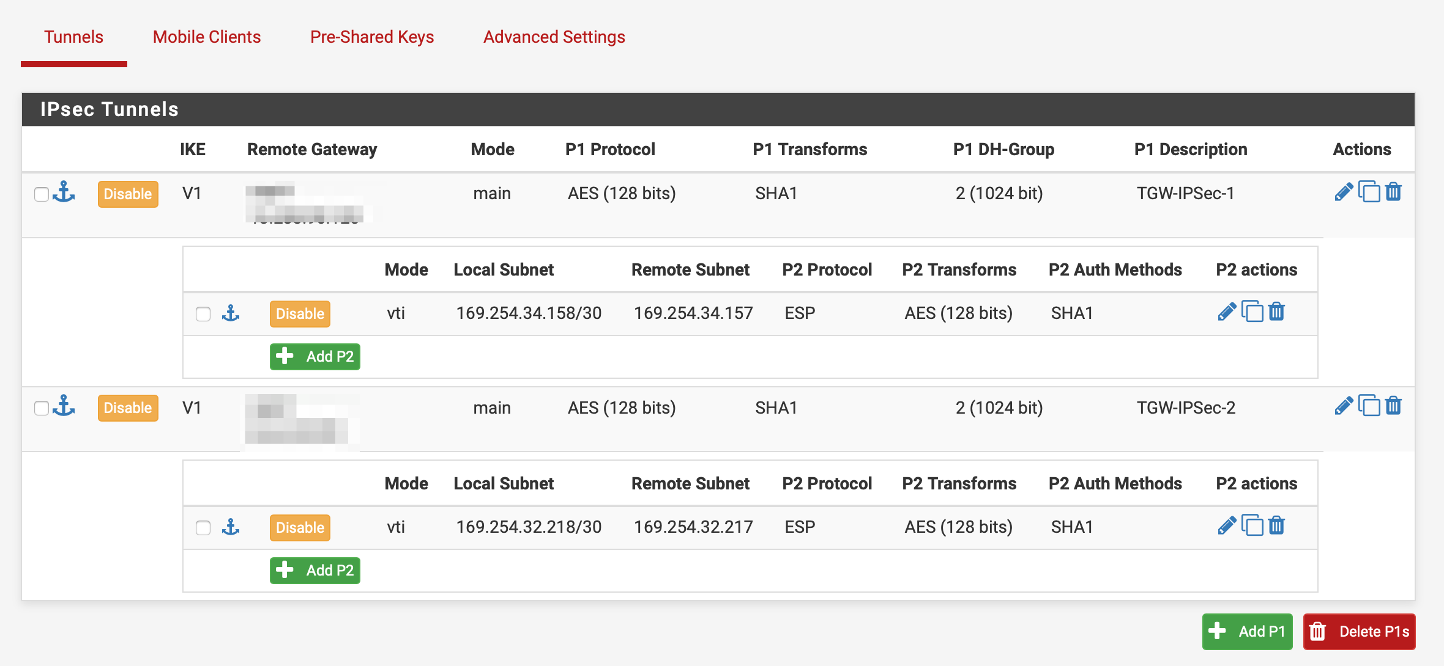Click the anchor icon for TGW-IPSec-2
Viewport: 1444px width, 666px height.
(x=64, y=406)
